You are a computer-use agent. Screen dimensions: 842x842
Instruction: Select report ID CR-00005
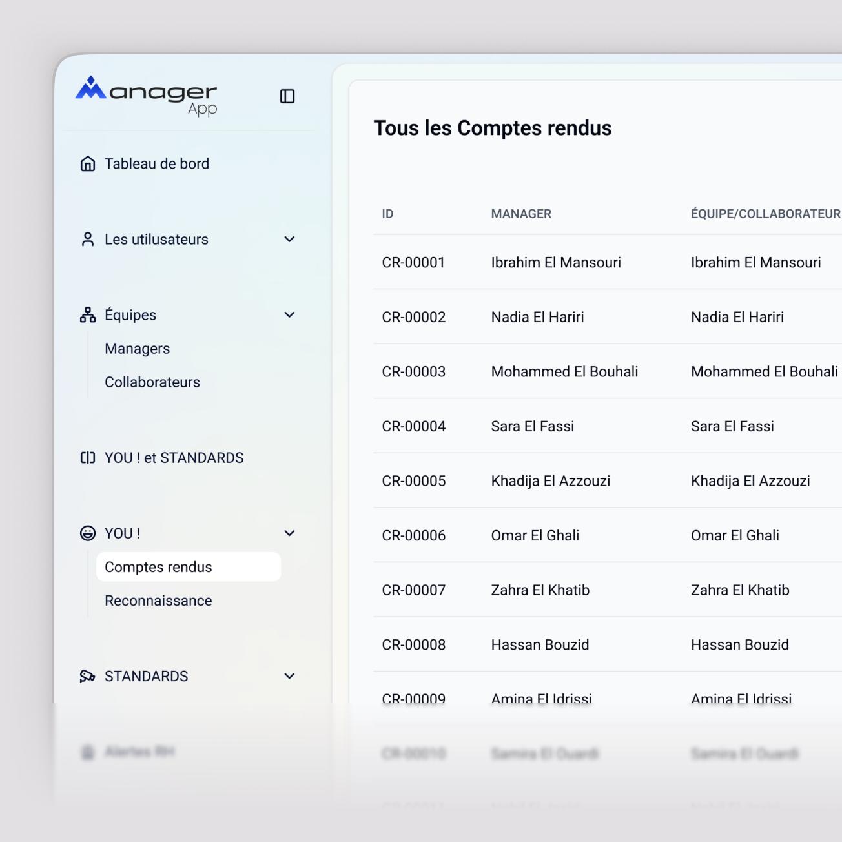pyautogui.click(x=414, y=481)
